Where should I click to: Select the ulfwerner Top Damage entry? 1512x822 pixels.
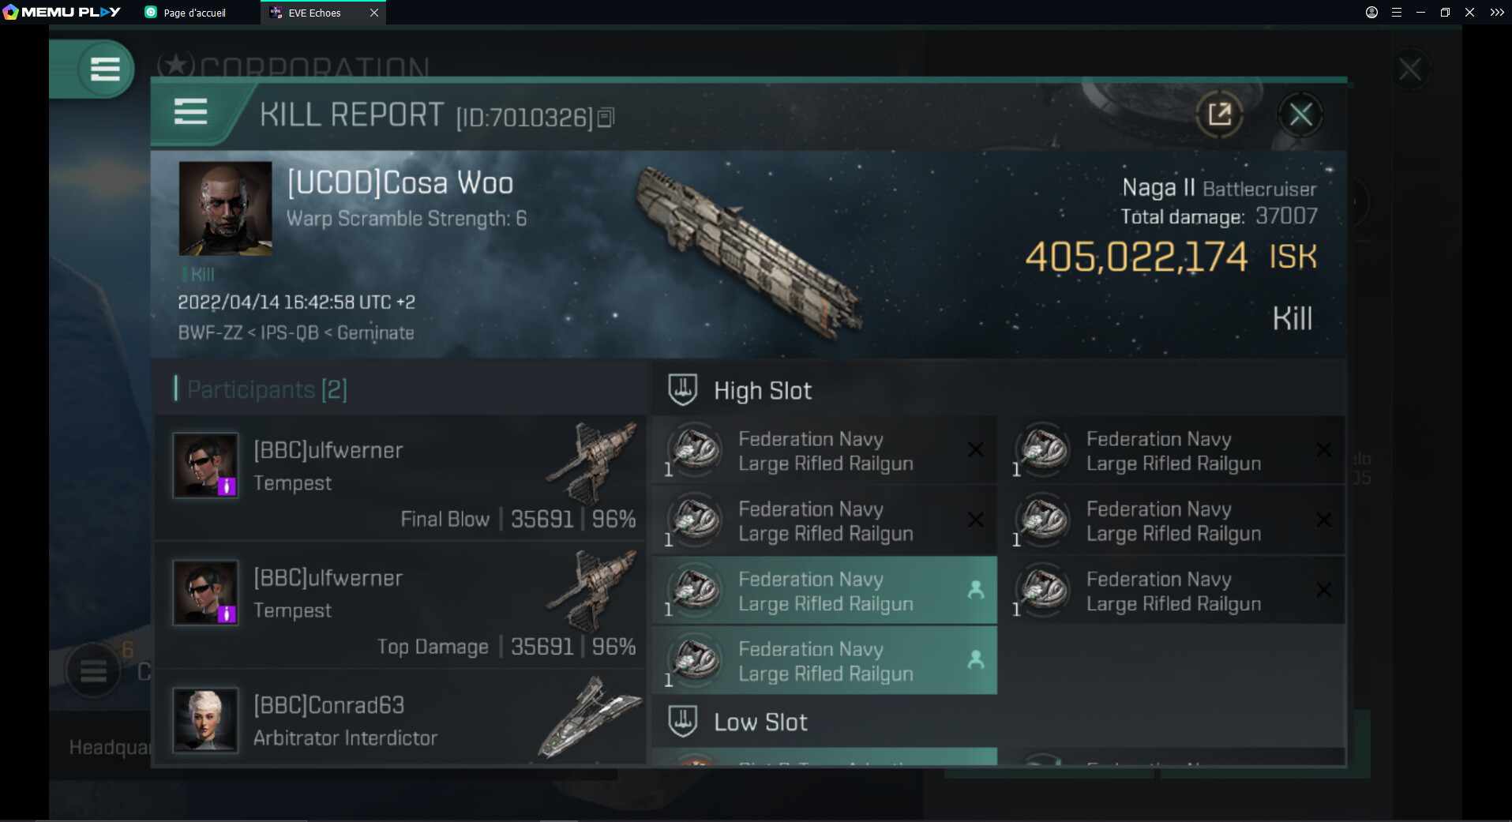coord(401,606)
